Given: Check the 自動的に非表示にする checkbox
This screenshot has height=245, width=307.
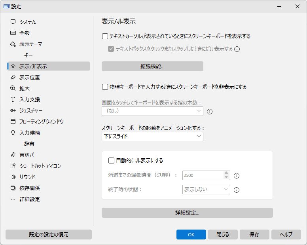Looking at the screenshot, I should [x=111, y=161].
